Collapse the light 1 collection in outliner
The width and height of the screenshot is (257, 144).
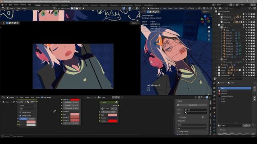click(x=219, y=28)
